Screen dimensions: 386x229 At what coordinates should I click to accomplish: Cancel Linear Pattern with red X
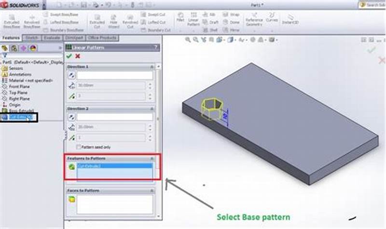point(78,56)
